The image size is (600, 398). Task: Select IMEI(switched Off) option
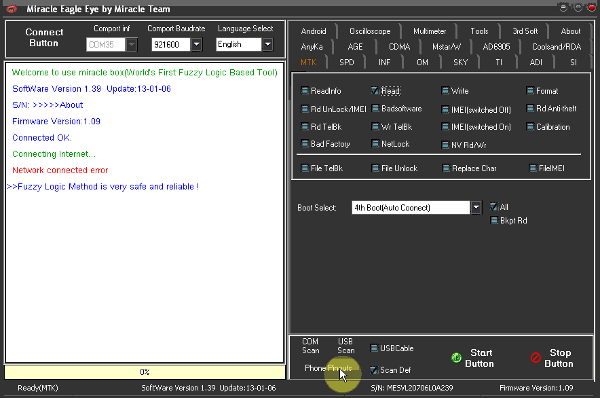point(445,110)
